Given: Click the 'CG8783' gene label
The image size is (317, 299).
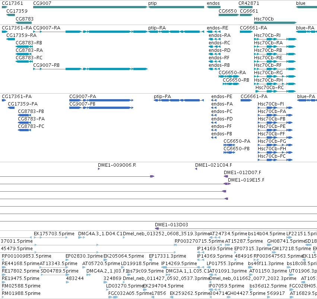Looking at the screenshot, I should (25, 19).
